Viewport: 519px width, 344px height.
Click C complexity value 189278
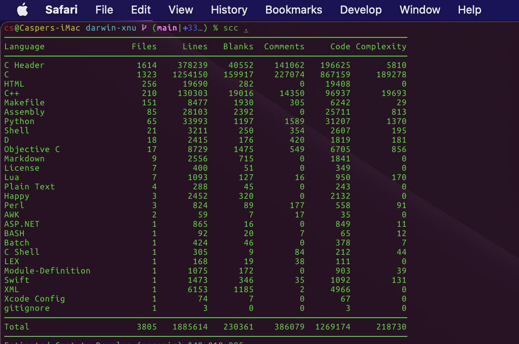point(391,75)
